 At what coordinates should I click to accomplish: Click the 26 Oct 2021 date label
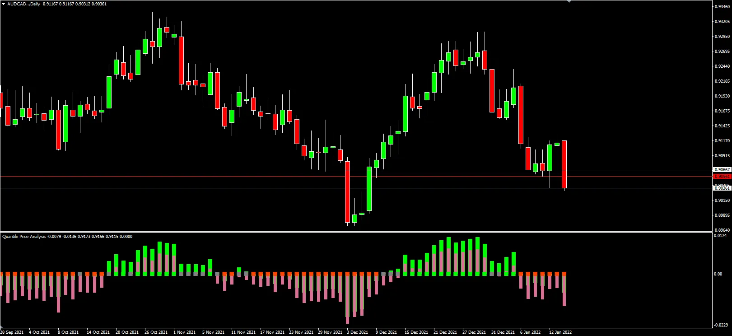(x=156, y=332)
